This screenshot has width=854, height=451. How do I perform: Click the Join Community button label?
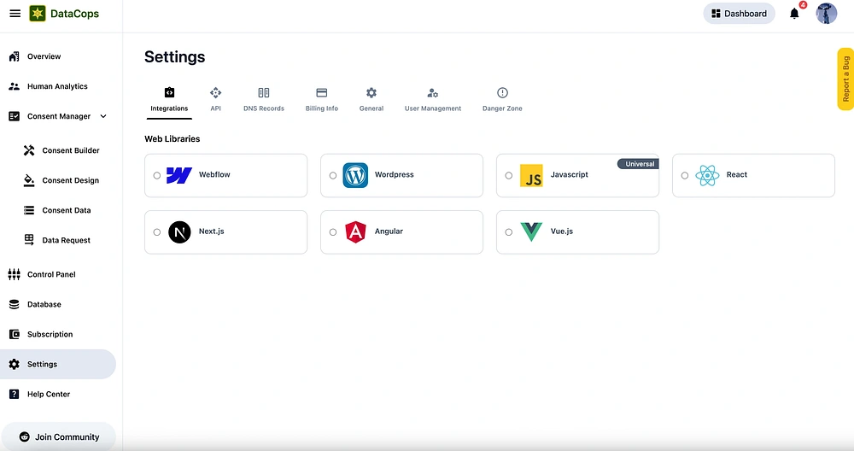(x=67, y=436)
